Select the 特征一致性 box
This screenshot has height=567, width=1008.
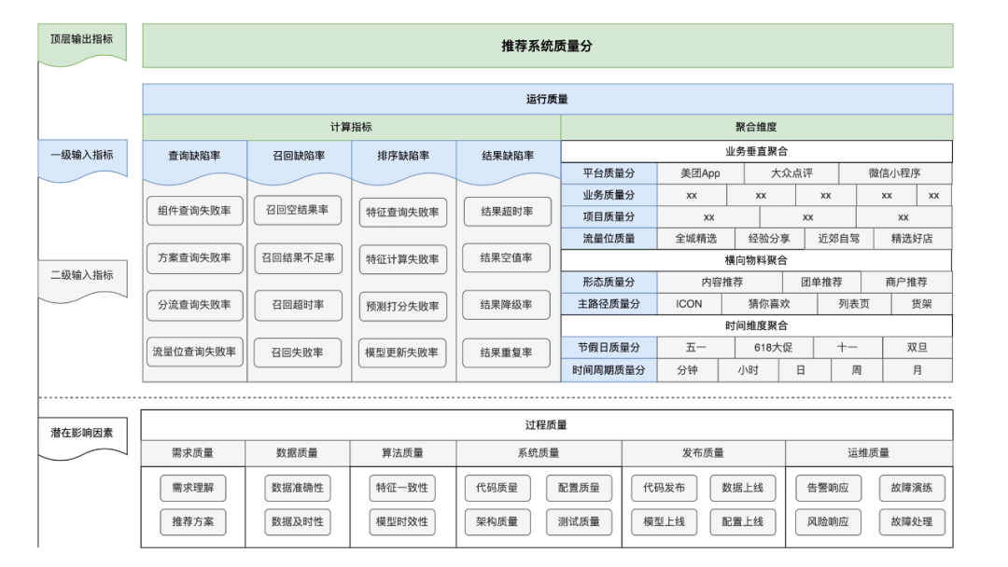pyautogui.click(x=401, y=488)
